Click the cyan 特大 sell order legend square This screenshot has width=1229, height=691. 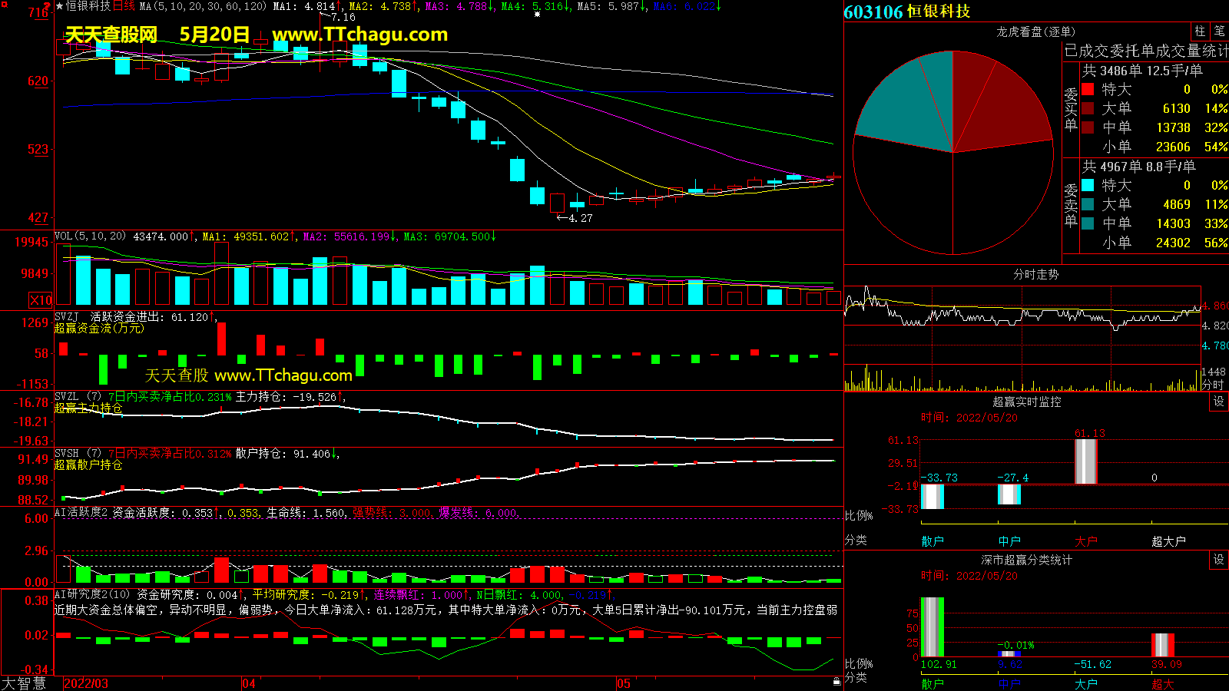point(1088,185)
